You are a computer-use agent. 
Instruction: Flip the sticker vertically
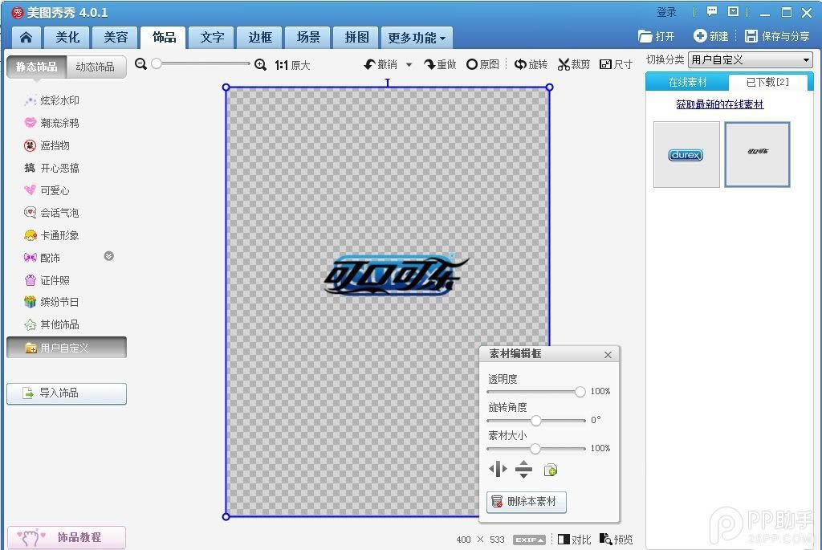point(523,469)
